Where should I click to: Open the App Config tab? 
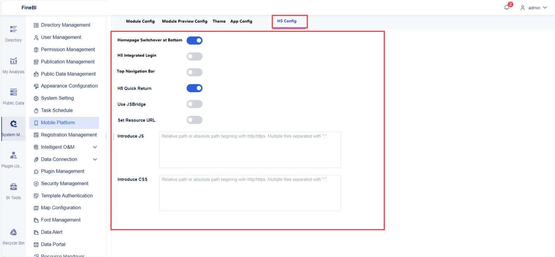tap(241, 21)
